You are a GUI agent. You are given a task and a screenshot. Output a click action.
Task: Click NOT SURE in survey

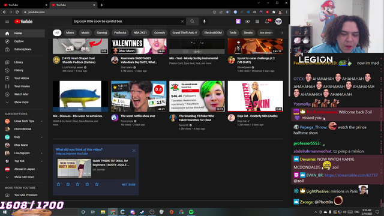click(x=128, y=185)
